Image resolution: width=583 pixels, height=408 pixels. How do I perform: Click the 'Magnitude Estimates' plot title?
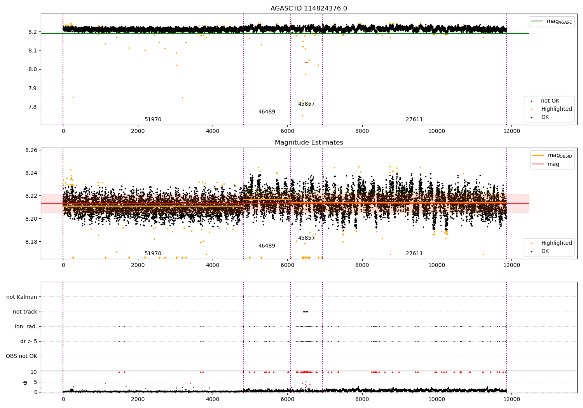pos(309,143)
